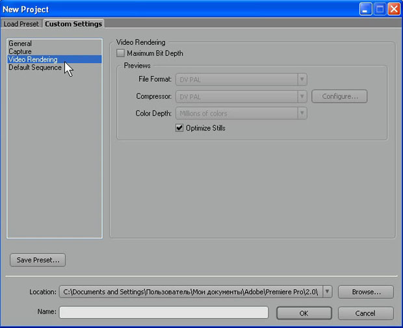Click into the project Name field
The height and width of the screenshot is (328, 403).
click(x=164, y=312)
